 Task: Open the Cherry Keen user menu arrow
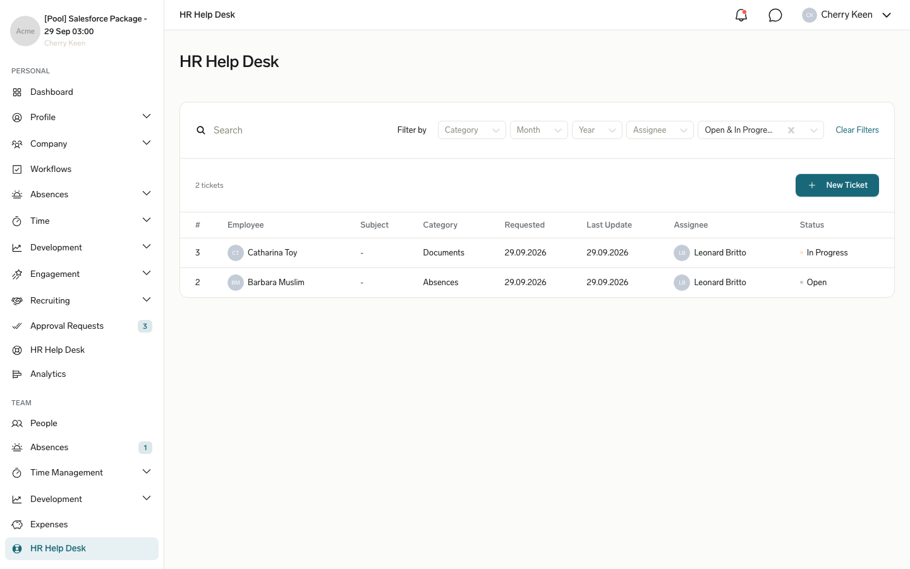(x=887, y=15)
